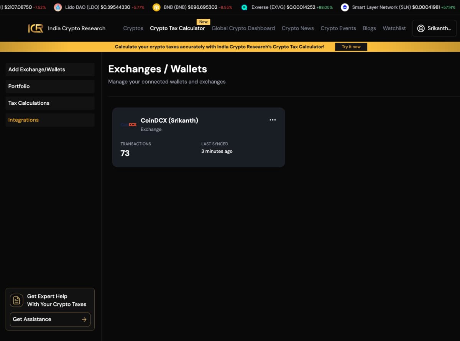Open the Cryptos navigation menu
This screenshot has height=341, width=460.
click(133, 28)
